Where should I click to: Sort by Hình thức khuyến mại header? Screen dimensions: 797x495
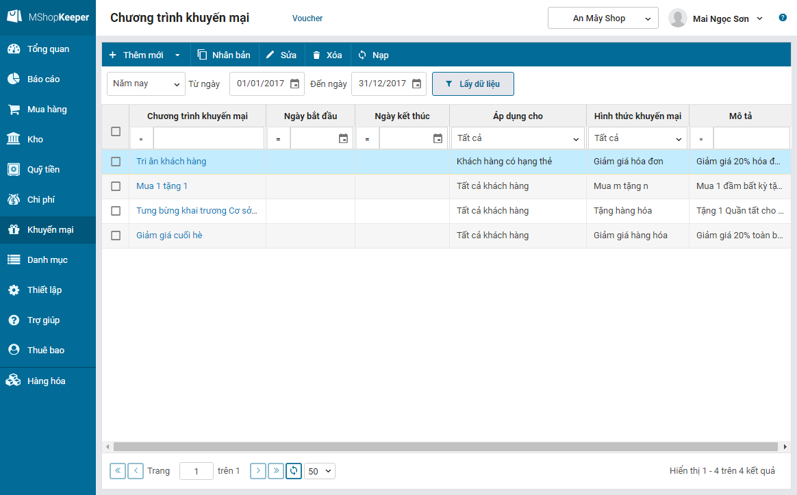pyautogui.click(x=638, y=116)
